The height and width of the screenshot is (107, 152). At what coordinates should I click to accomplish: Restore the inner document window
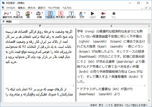point(146,8)
